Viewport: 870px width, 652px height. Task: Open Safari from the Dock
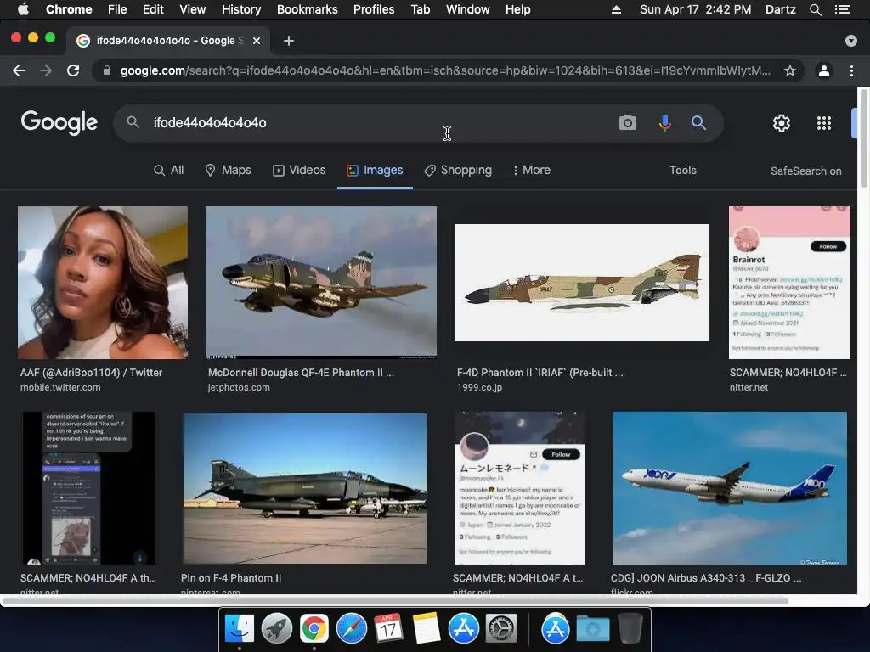(351, 628)
